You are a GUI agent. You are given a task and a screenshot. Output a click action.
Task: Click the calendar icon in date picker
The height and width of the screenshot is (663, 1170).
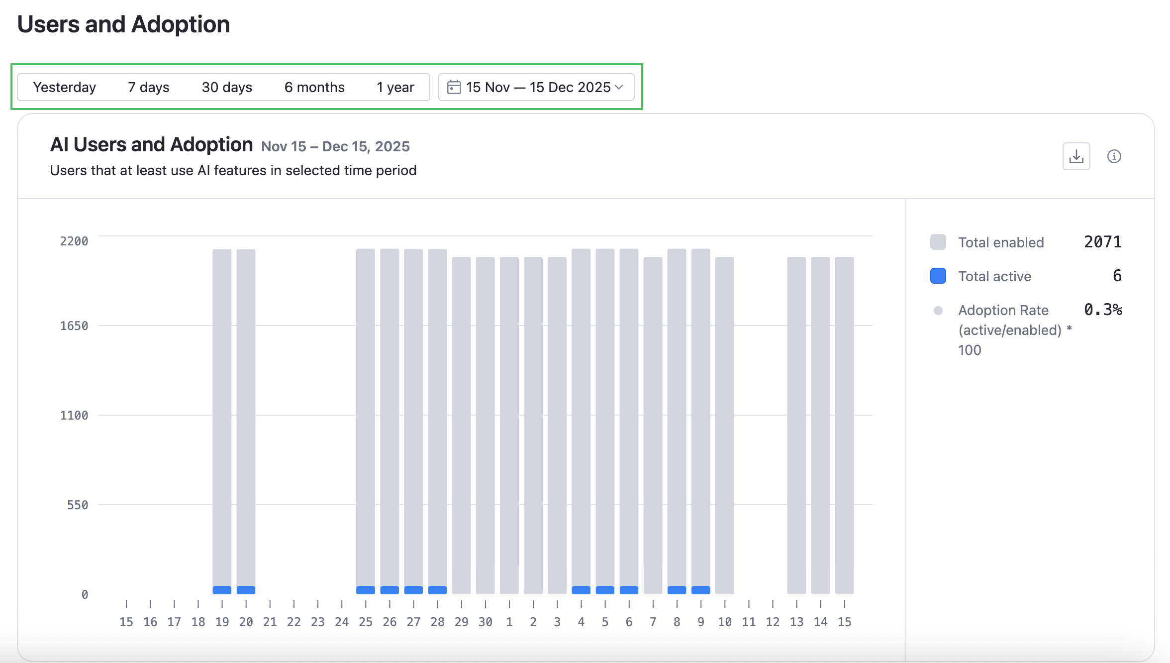coord(454,87)
